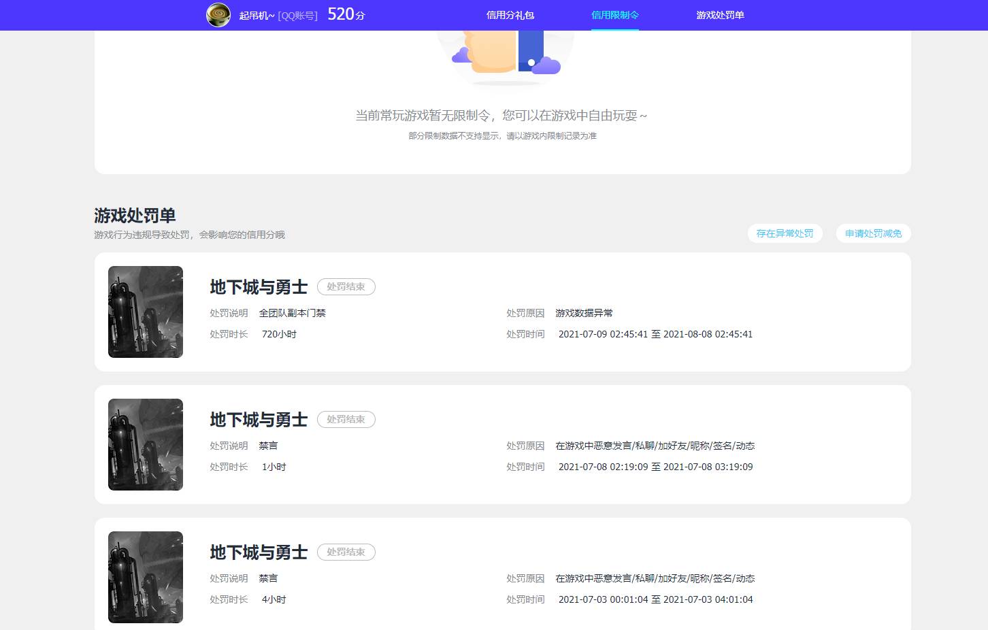Viewport: 988px width, 630px height.
Task: Switch to the 信用分礼包 tab
Action: click(x=509, y=14)
